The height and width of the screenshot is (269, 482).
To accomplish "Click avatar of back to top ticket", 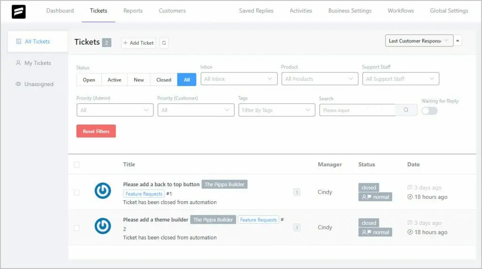I will click(x=103, y=190).
